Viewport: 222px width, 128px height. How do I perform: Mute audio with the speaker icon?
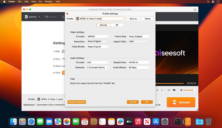(182, 90)
